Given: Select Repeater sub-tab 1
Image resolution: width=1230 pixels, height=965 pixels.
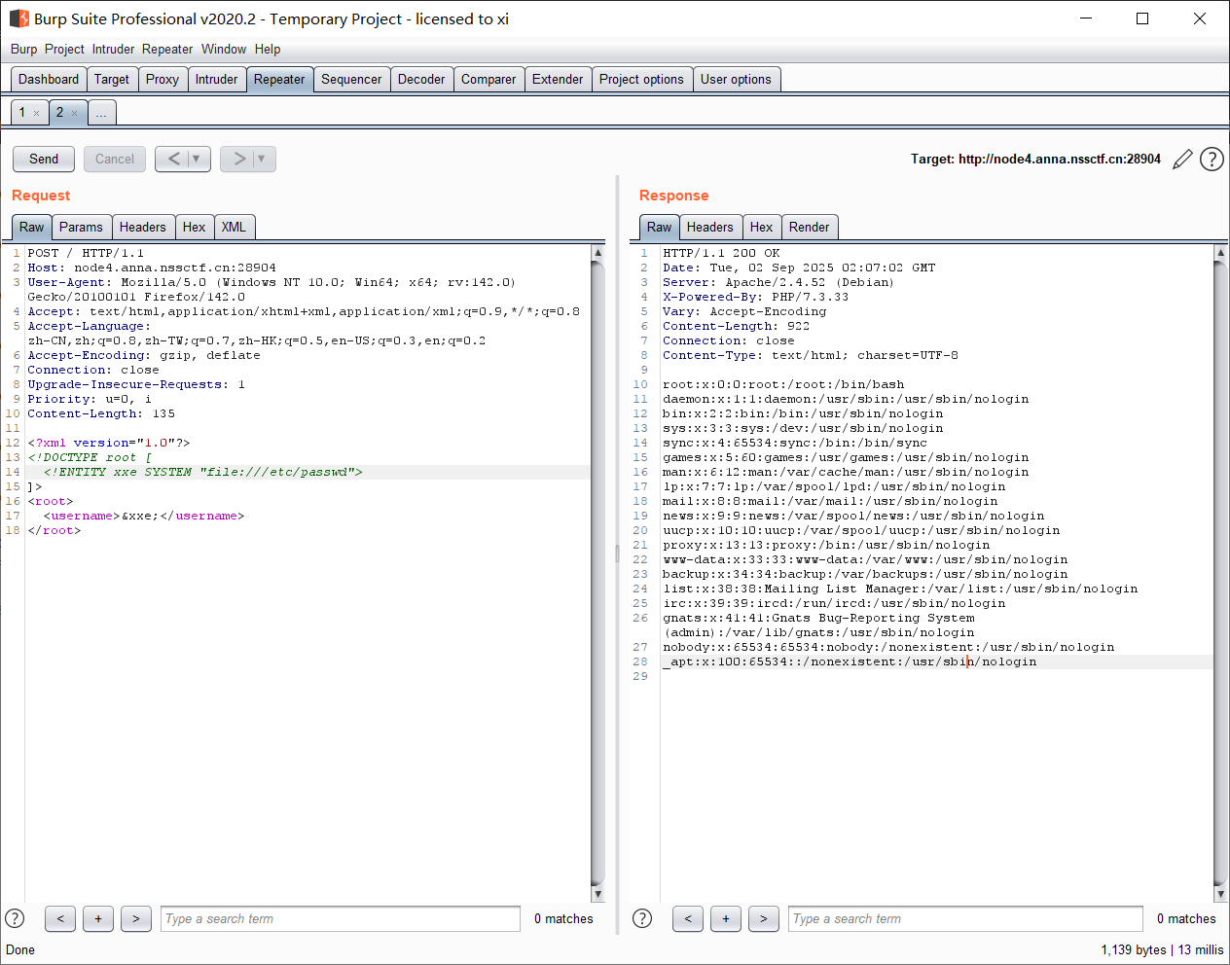Looking at the screenshot, I should 22,113.
